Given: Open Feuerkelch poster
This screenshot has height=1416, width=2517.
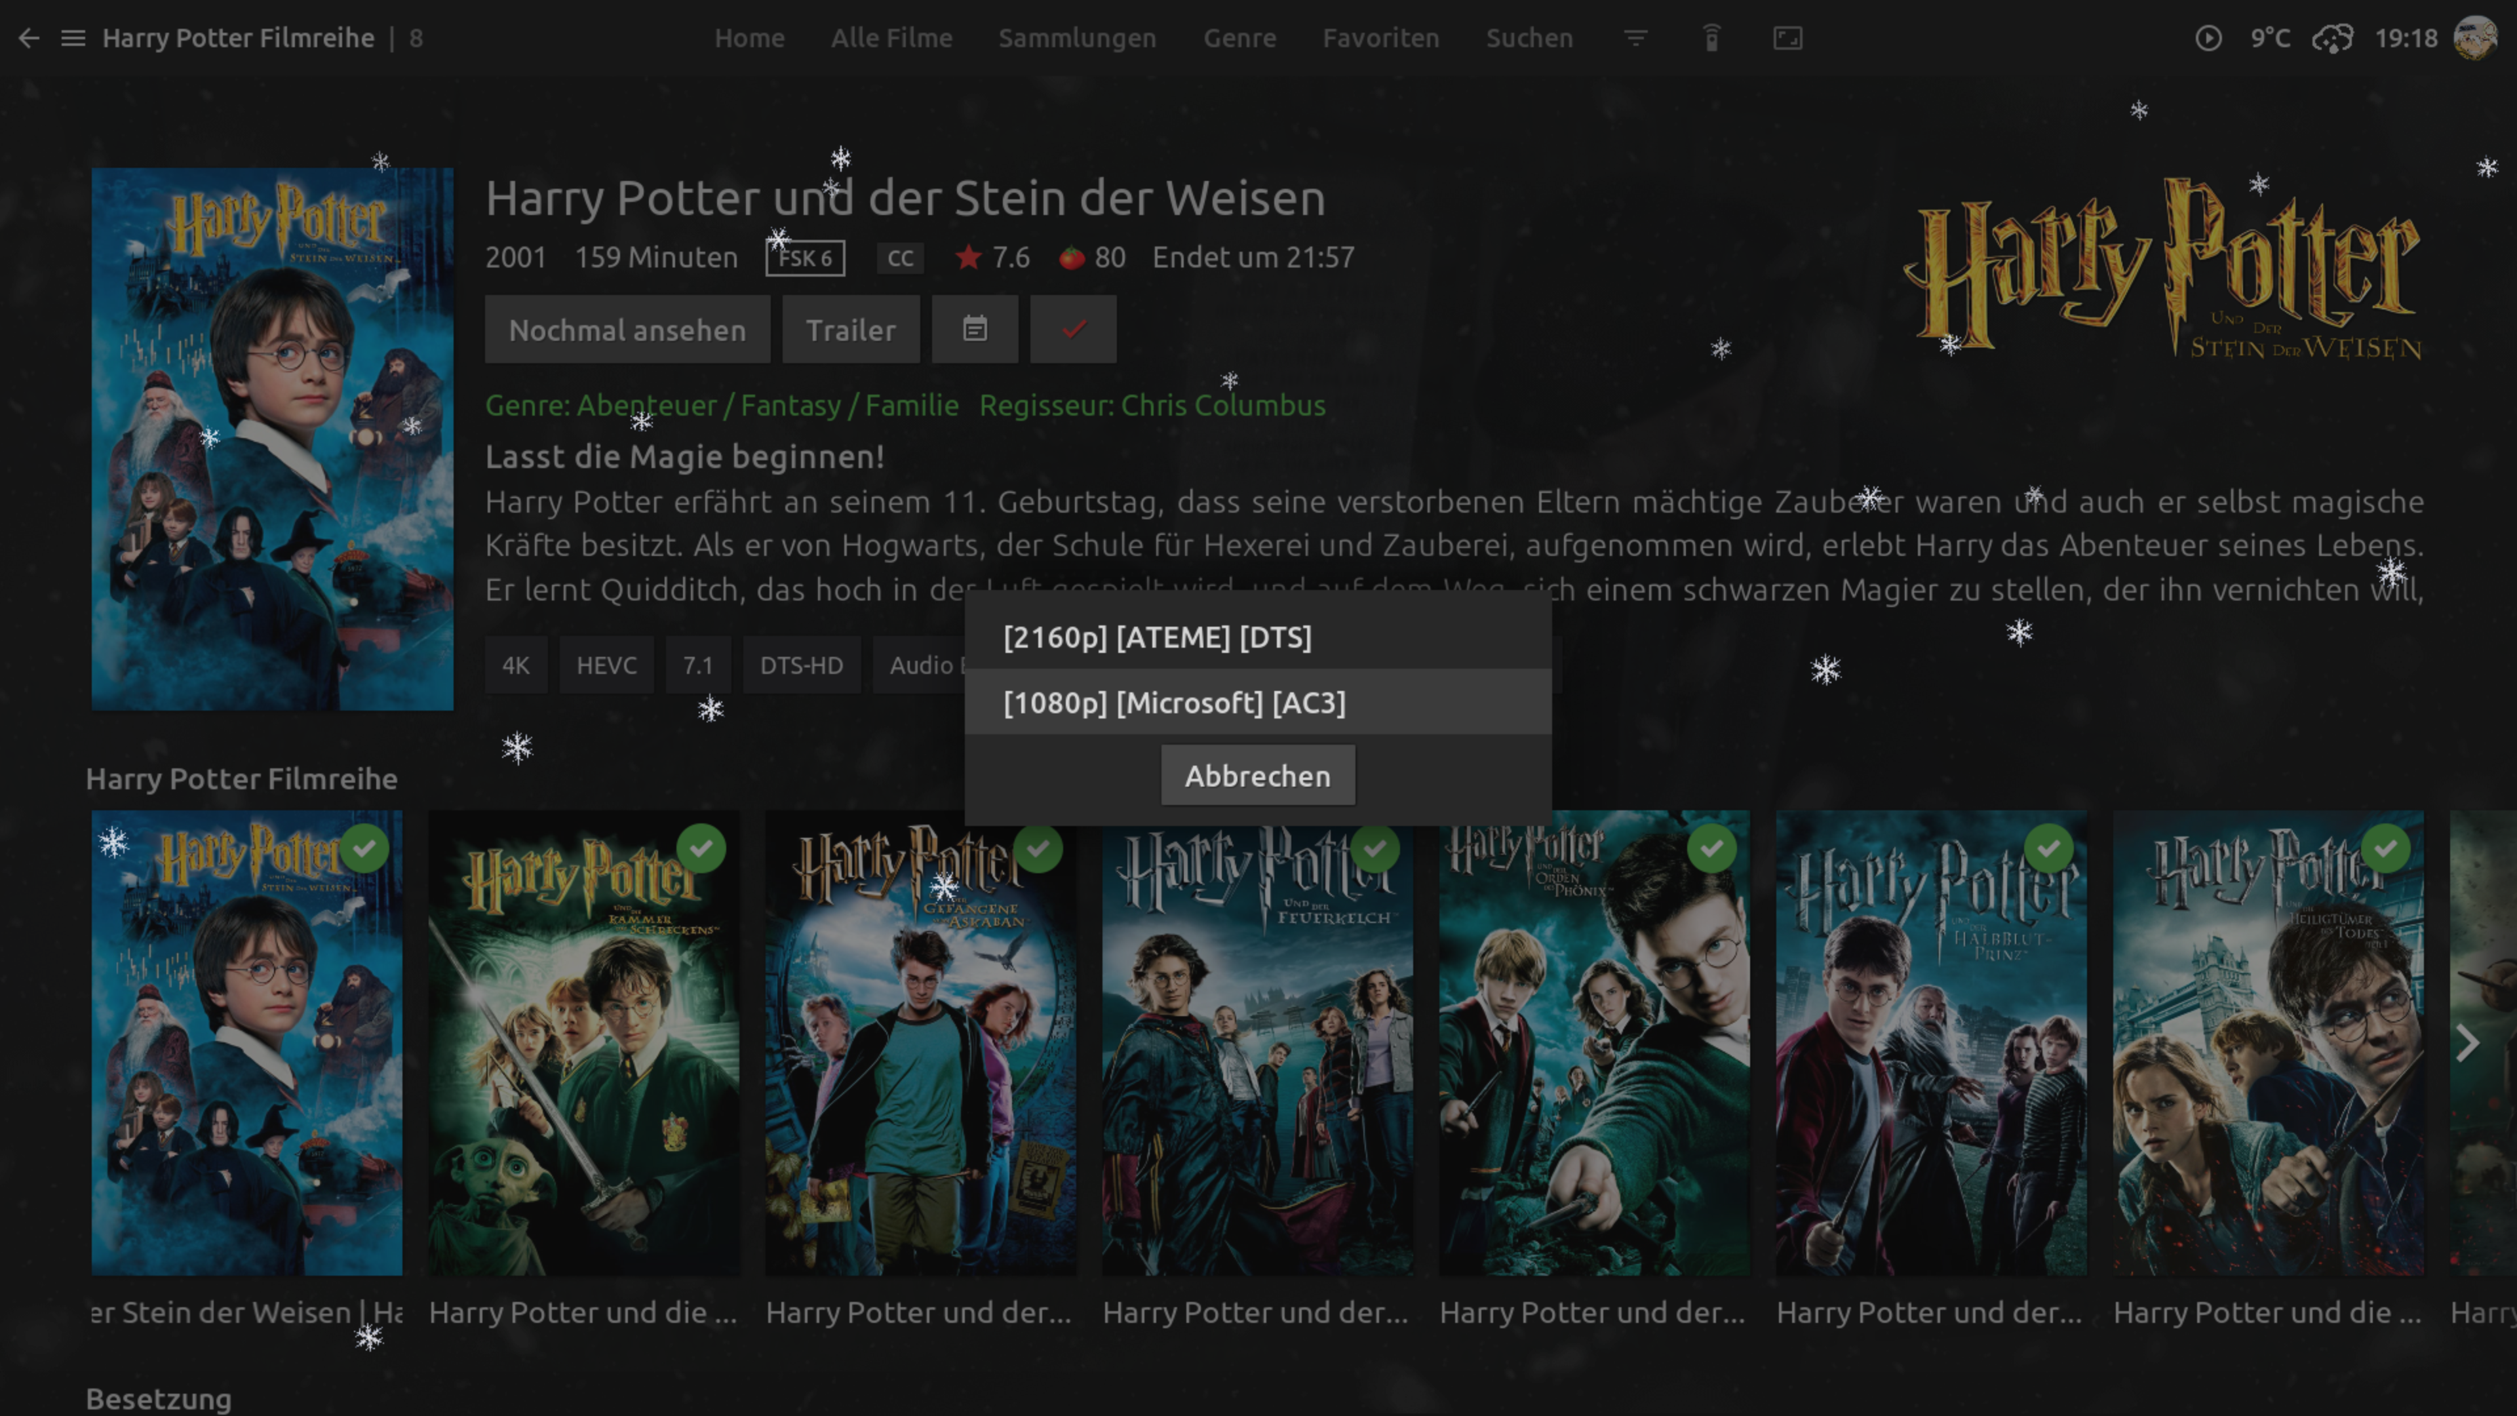Looking at the screenshot, I should (1258, 1043).
